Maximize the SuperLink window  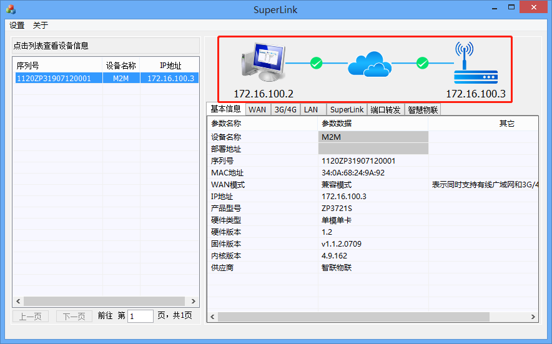(x=511, y=7)
